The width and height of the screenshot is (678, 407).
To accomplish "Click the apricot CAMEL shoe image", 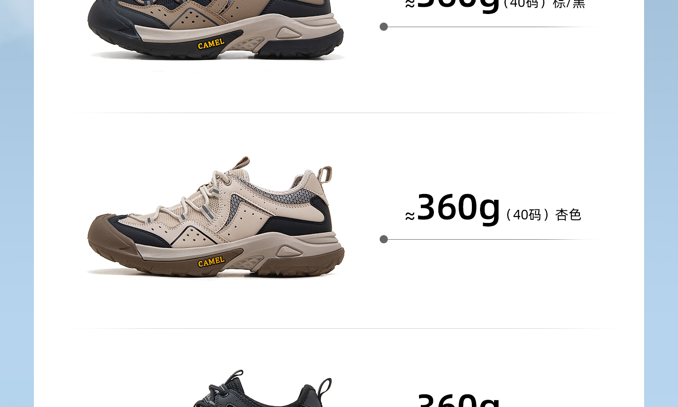I will (x=216, y=217).
